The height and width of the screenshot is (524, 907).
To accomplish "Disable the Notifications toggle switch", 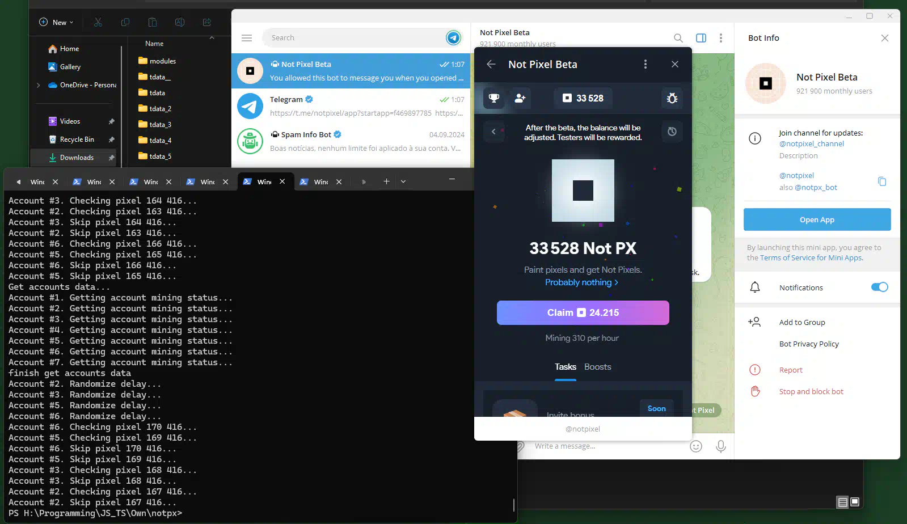I will click(879, 287).
